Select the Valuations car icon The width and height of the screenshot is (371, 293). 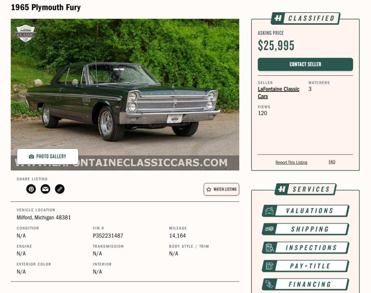(270, 210)
